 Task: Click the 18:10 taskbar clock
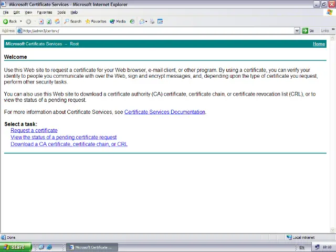[x=327, y=247]
